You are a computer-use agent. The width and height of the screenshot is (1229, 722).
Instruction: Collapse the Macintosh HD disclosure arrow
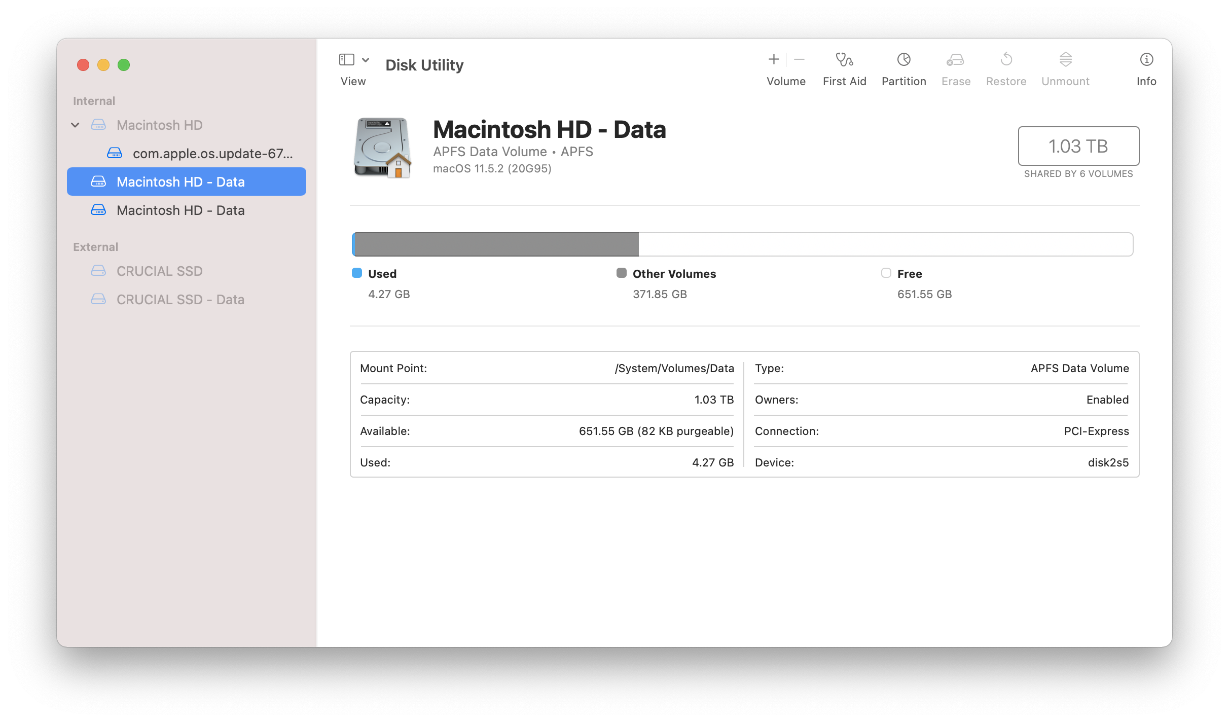tap(75, 125)
